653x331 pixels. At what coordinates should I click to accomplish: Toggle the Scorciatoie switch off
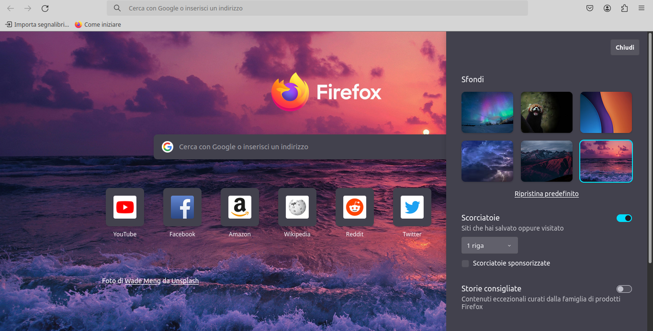pyautogui.click(x=624, y=218)
